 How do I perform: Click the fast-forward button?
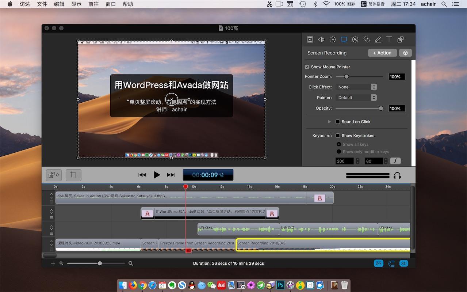pos(171,175)
